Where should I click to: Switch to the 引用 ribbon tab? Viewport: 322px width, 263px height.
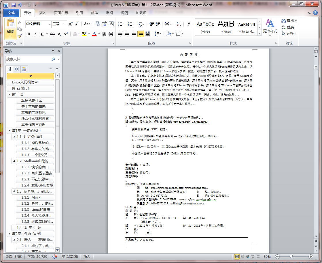click(x=79, y=13)
